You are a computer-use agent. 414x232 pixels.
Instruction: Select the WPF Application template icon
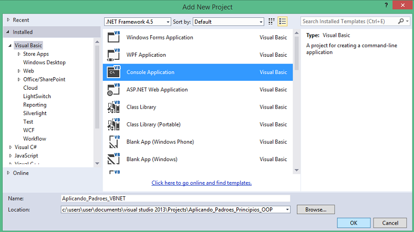114,55
